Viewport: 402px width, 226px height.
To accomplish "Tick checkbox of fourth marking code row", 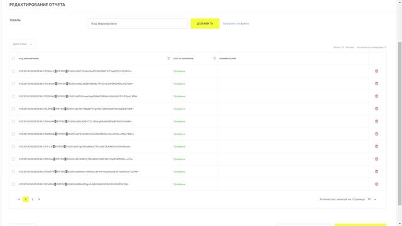I will click(13, 109).
